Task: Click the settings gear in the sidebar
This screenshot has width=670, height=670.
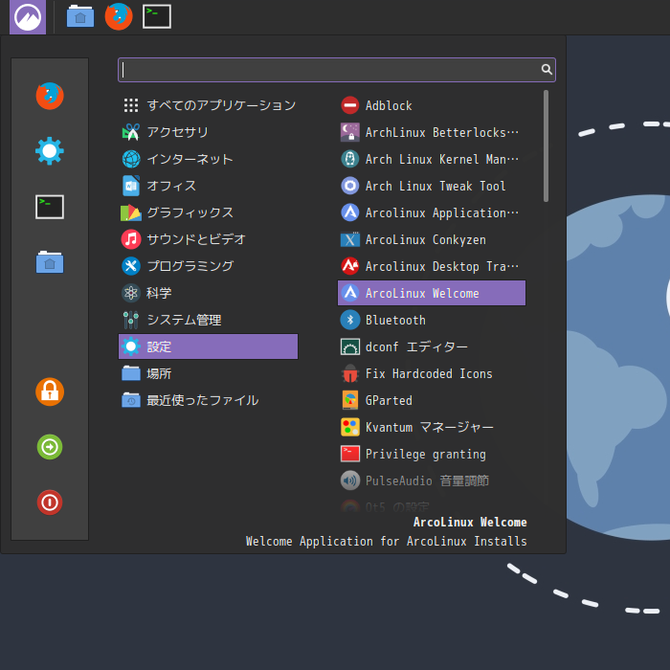Action: coord(50,151)
